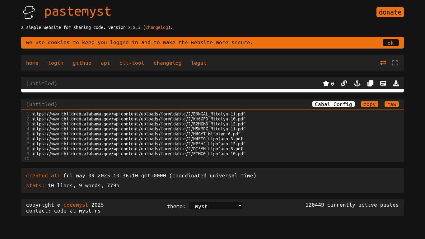Toggle word wrap arrows icon
This screenshot has width=425, height=239.
[x=383, y=63]
